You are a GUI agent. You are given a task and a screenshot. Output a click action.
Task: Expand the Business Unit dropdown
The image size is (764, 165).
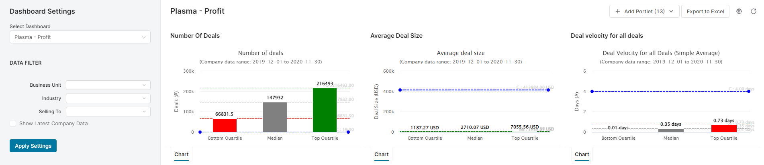pyautogui.click(x=108, y=85)
